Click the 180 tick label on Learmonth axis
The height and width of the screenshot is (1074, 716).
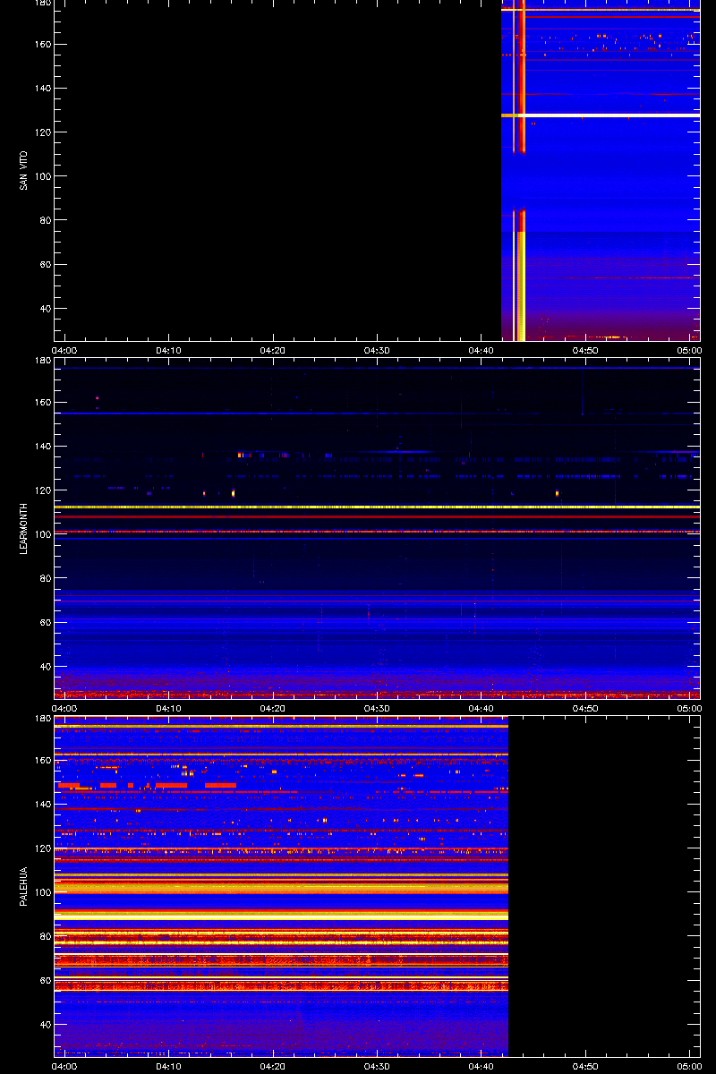42,362
